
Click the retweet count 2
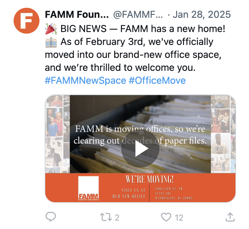pyautogui.click(x=117, y=218)
